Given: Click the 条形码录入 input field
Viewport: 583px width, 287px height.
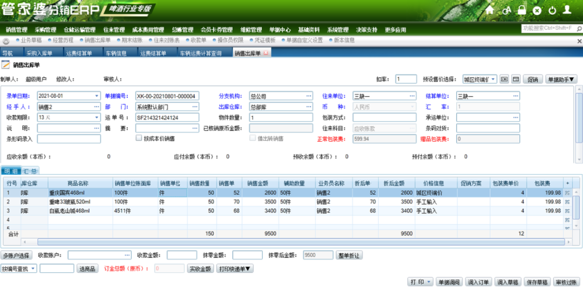Looking at the screenshot, I should tap(69, 139).
